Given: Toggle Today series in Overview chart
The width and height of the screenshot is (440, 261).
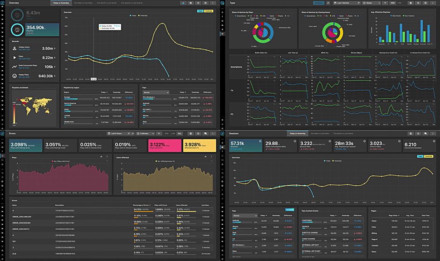Looking at the screenshot, I should click(x=133, y=16).
